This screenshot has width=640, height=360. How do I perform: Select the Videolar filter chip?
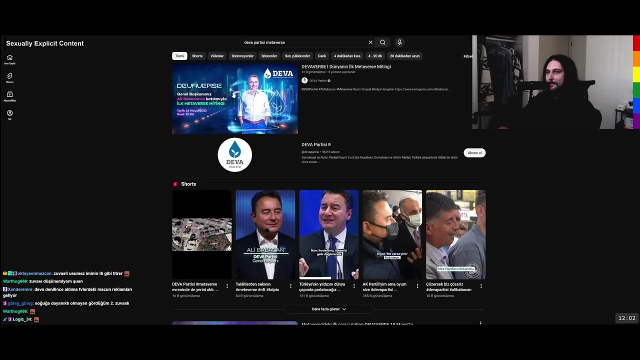click(x=217, y=56)
